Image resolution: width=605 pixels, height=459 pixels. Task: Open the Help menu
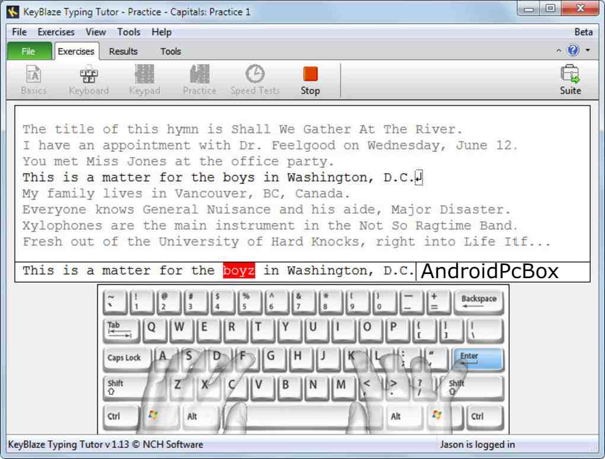pos(161,32)
